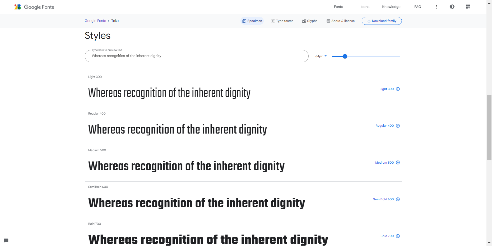492x246 pixels.
Task: Open the About & license tab
Action: (341, 21)
